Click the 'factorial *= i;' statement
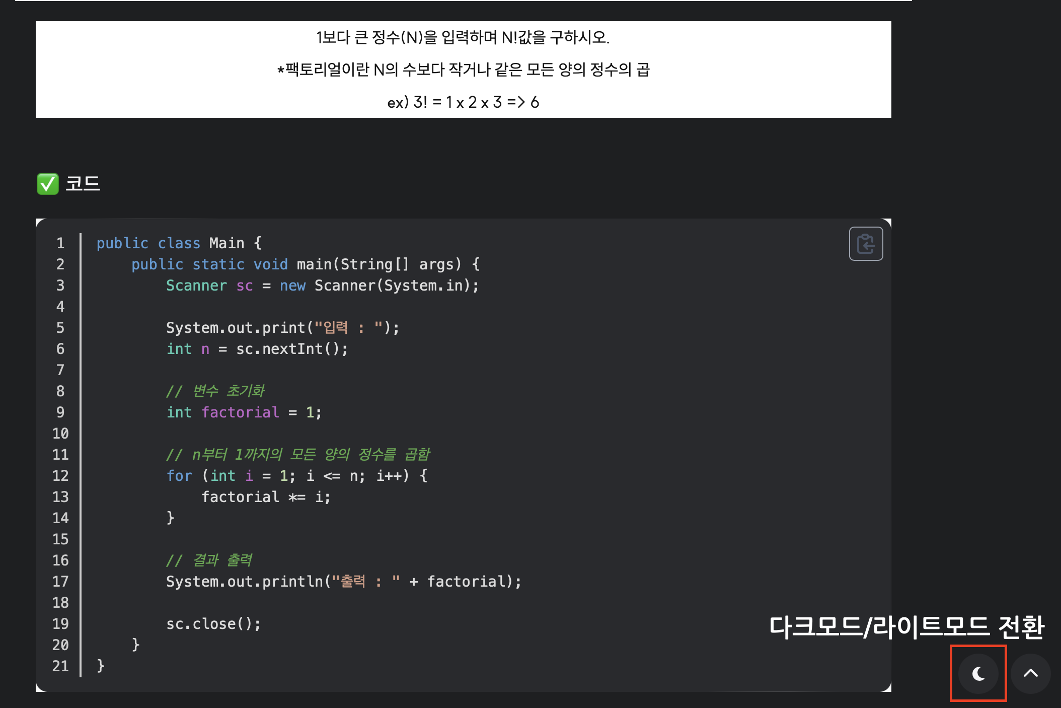The width and height of the screenshot is (1061, 708). [x=266, y=497]
